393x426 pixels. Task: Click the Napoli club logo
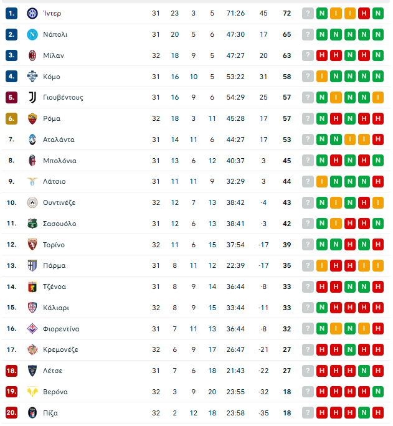(x=32, y=34)
